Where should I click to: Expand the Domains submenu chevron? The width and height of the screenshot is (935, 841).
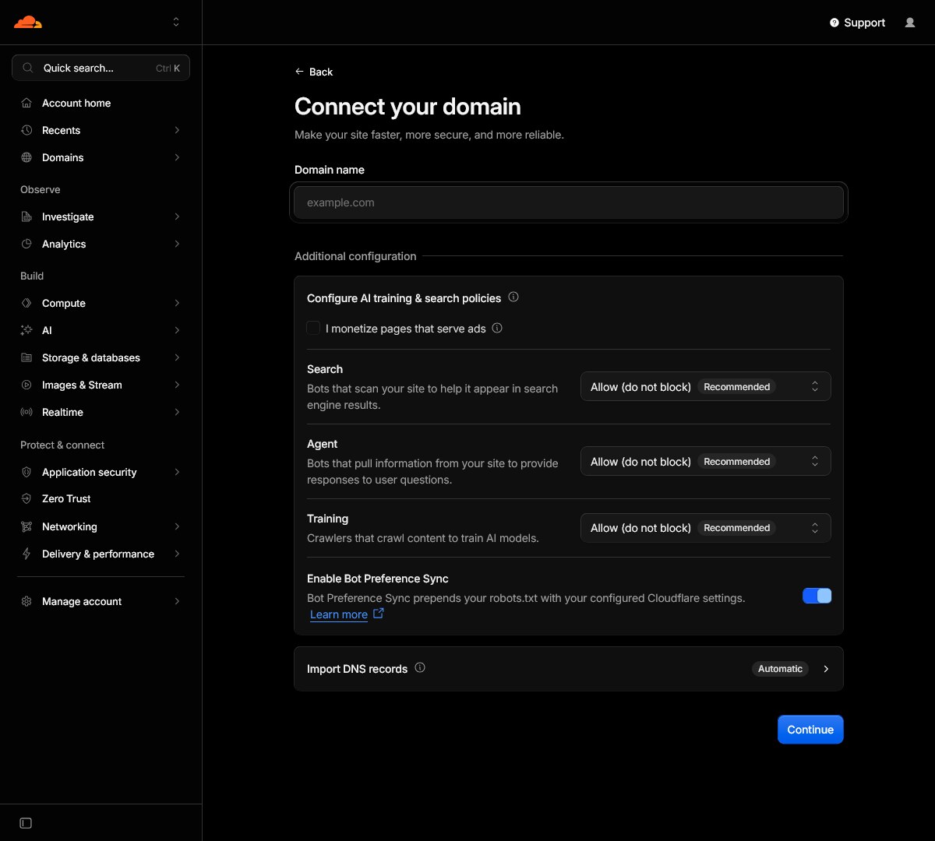pyautogui.click(x=177, y=157)
